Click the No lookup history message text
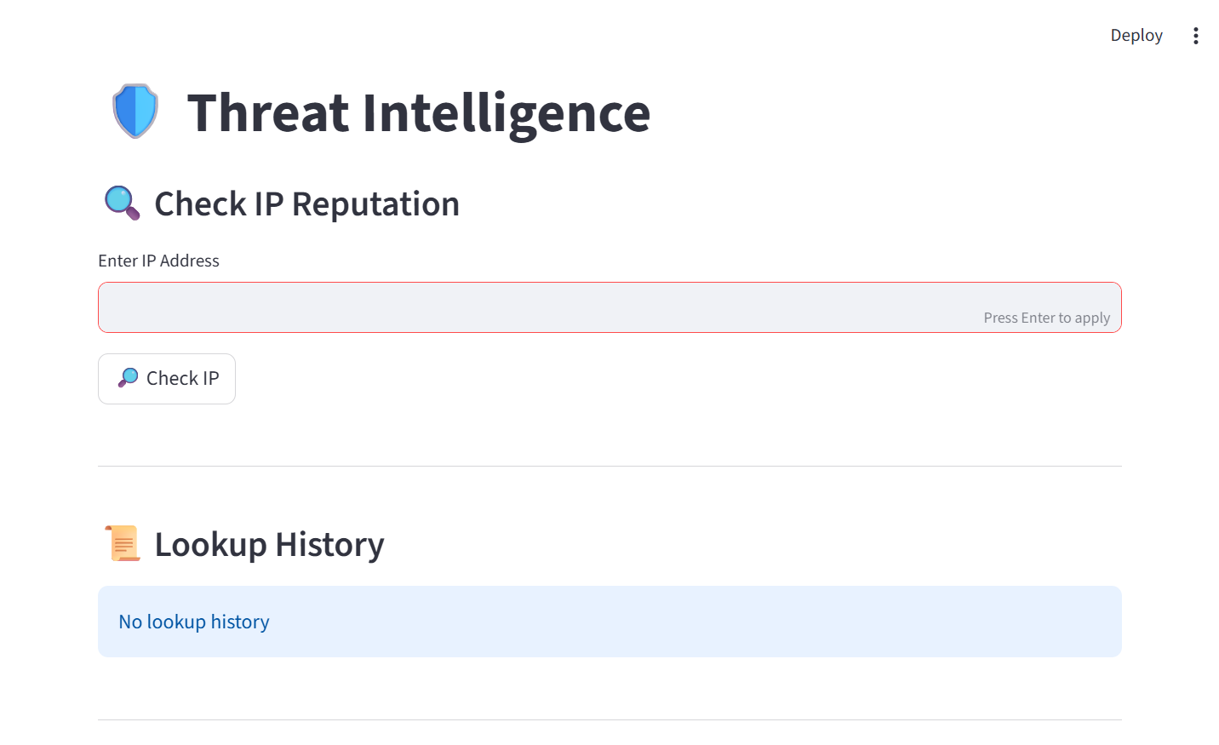This screenshot has width=1219, height=745. click(x=194, y=622)
